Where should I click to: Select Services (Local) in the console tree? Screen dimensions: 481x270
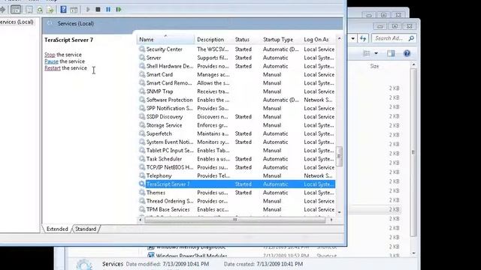(x=17, y=22)
